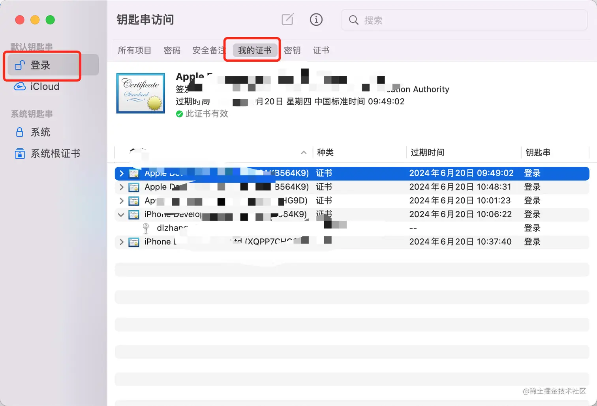Select the 系统根证书 keychain
Image resolution: width=597 pixels, height=406 pixels.
coord(55,153)
